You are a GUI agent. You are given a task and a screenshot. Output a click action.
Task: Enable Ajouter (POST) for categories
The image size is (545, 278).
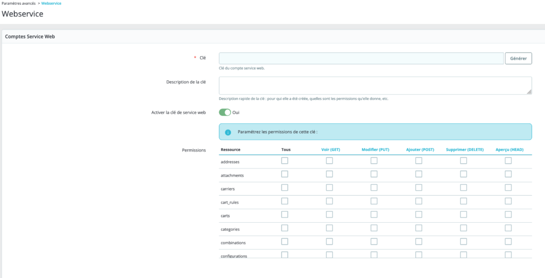pyautogui.click(x=419, y=228)
